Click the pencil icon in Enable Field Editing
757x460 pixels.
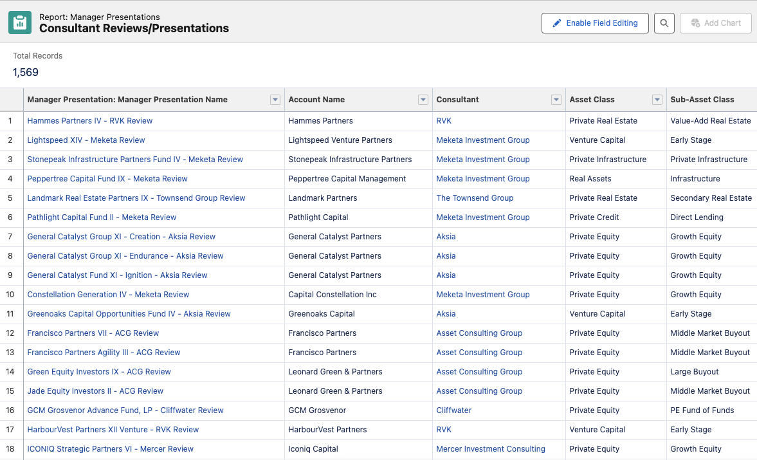pyautogui.click(x=556, y=23)
